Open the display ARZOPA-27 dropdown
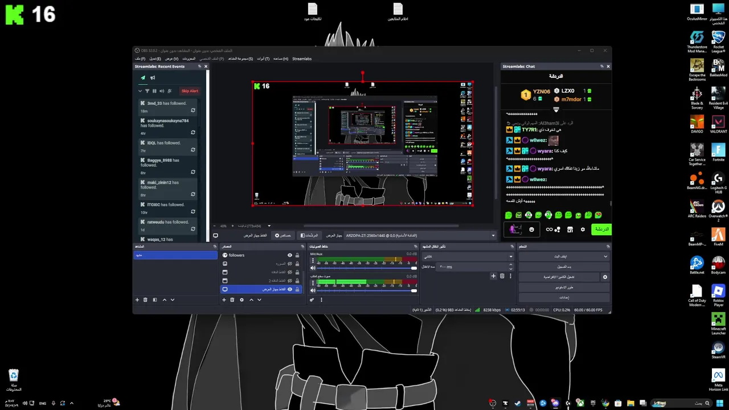This screenshot has width=729, height=410. pyautogui.click(x=420, y=235)
